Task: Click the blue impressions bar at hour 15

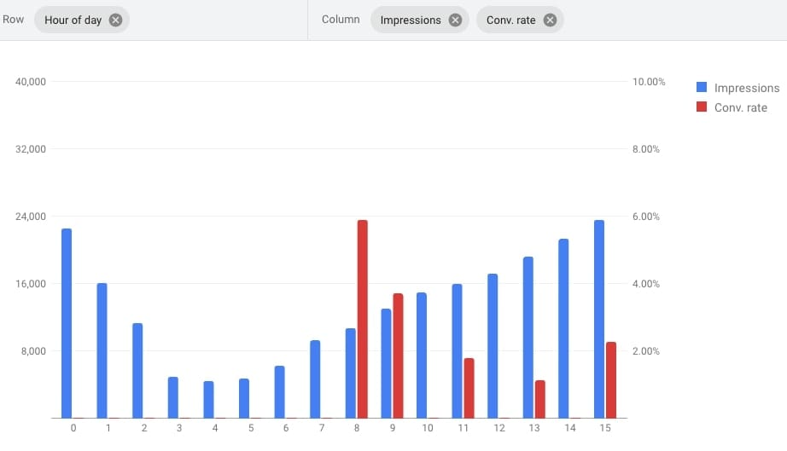Action: [x=599, y=320]
